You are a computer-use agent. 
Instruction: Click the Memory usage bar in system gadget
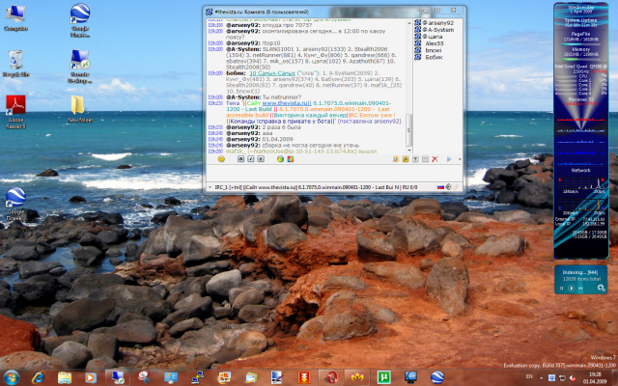[580, 59]
